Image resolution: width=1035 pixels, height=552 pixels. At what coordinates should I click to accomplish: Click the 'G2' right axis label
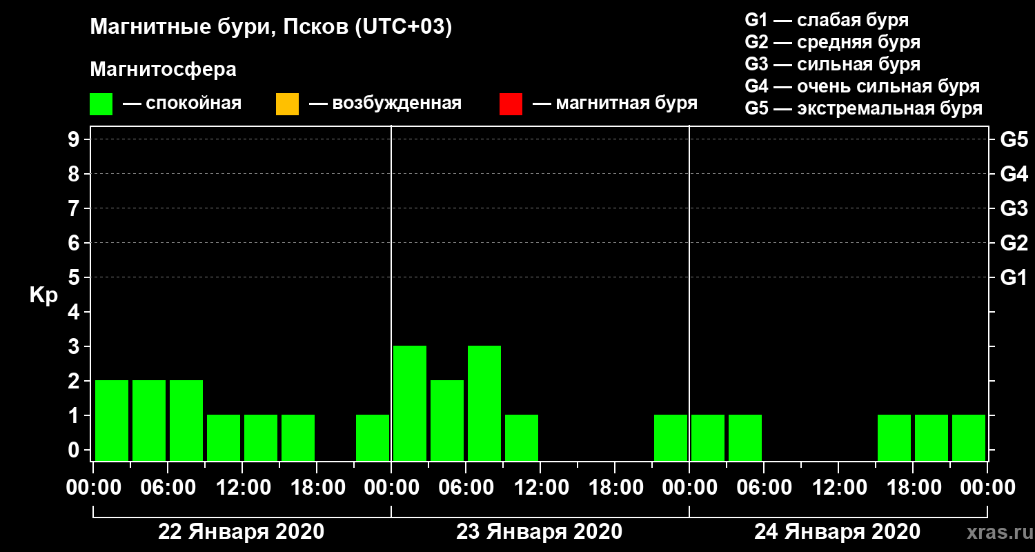click(x=1014, y=243)
